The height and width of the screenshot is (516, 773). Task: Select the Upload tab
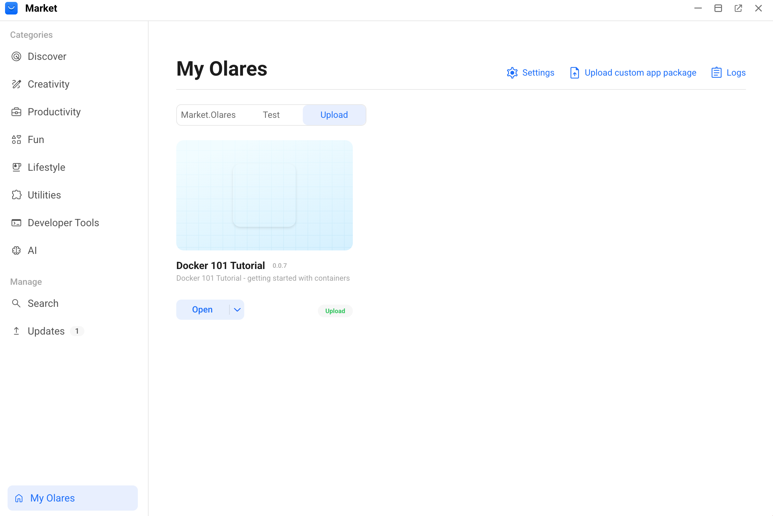tap(334, 115)
